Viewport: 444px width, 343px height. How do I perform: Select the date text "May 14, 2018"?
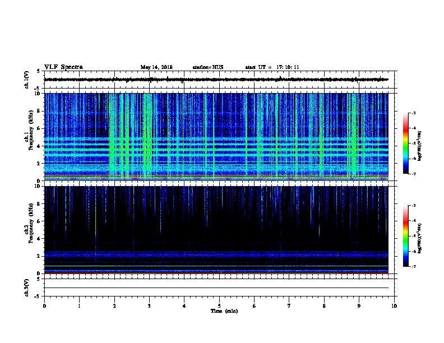point(156,67)
